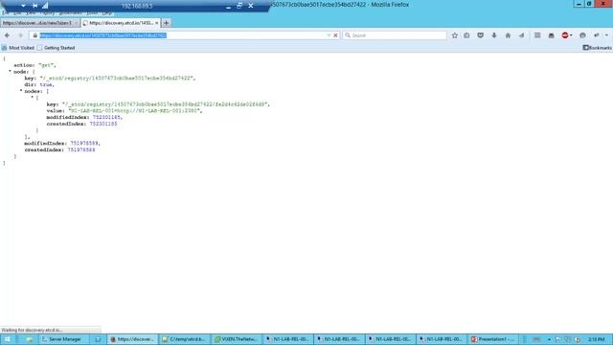Collapse the "node" JSON object
613x345 pixels.
pos(10,72)
